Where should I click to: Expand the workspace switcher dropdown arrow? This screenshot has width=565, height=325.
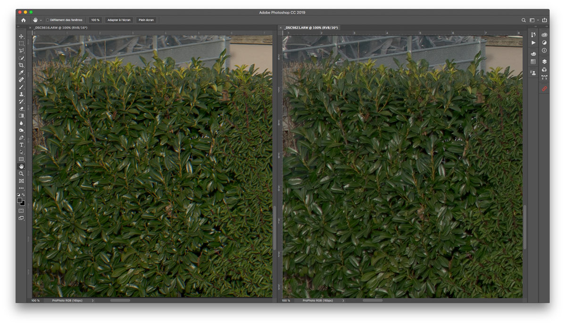pyautogui.click(x=538, y=20)
